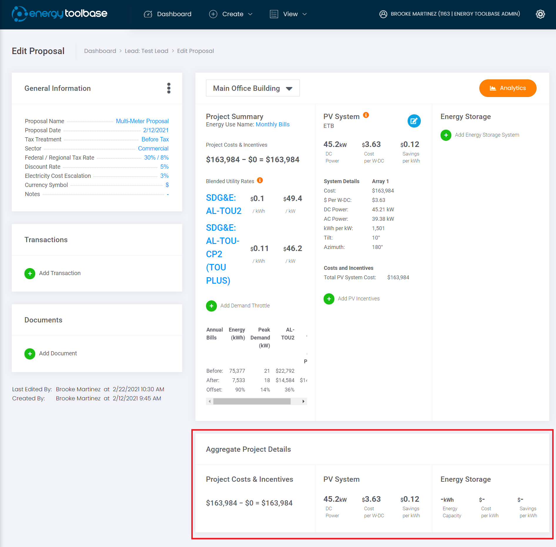Expand the Create menu chevron

click(250, 14)
